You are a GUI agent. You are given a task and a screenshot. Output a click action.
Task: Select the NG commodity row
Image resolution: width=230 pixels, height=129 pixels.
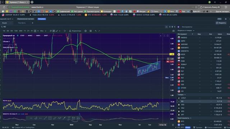[203, 101]
